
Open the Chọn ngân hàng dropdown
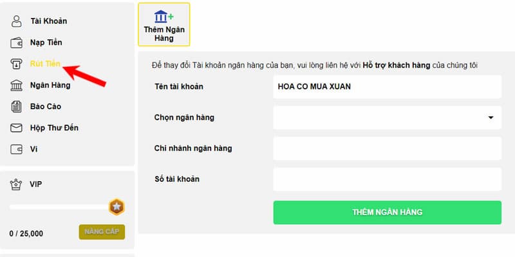tap(386, 118)
